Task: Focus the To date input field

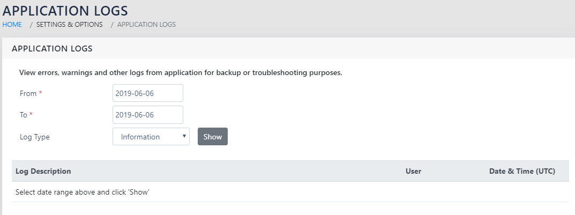Action: coord(148,115)
